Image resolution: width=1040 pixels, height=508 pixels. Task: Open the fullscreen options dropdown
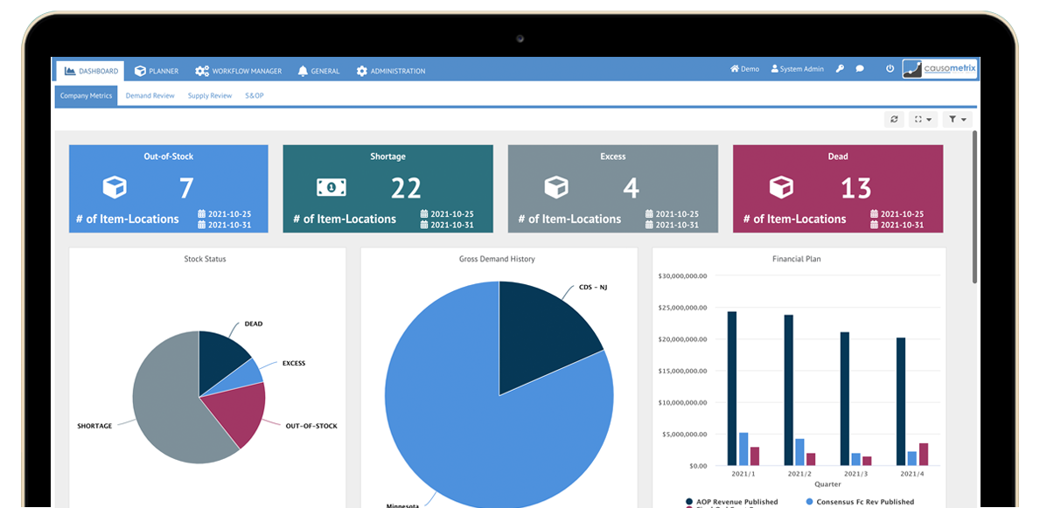tap(924, 119)
